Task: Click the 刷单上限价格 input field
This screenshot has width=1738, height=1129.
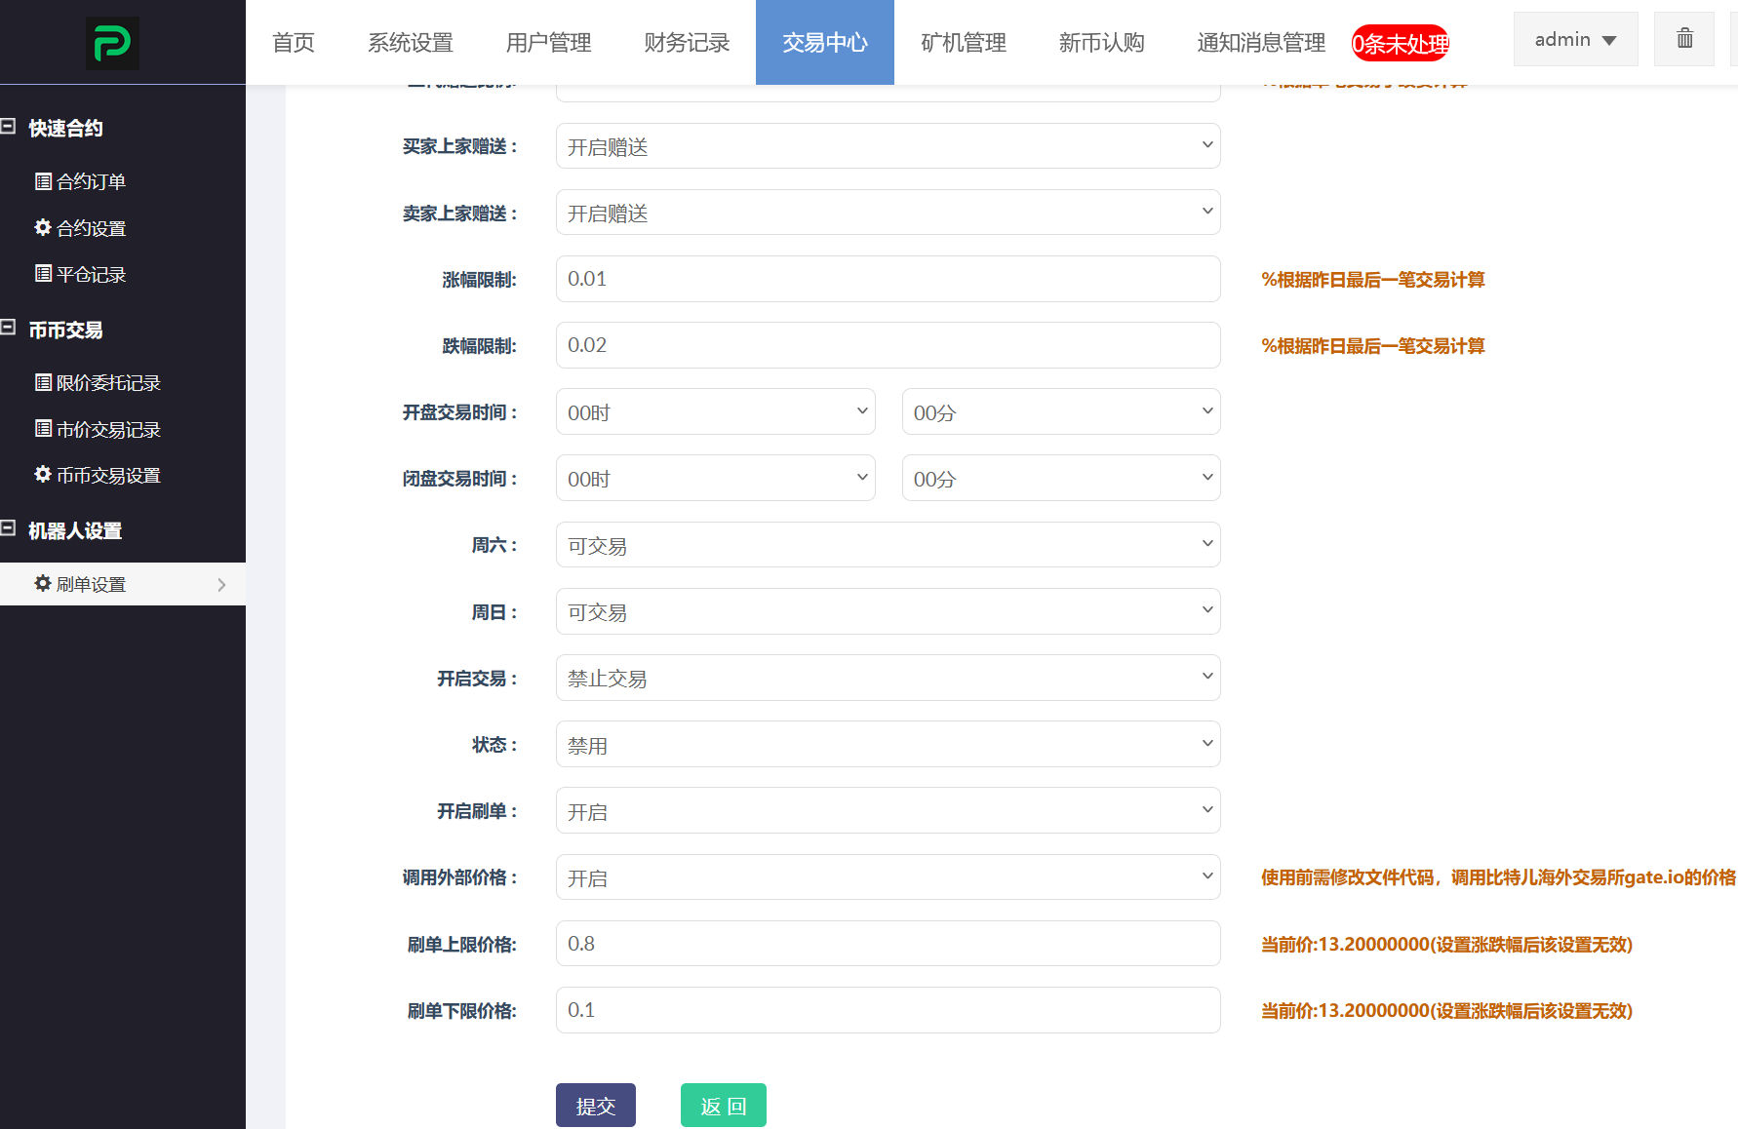Action: pyautogui.click(x=889, y=943)
